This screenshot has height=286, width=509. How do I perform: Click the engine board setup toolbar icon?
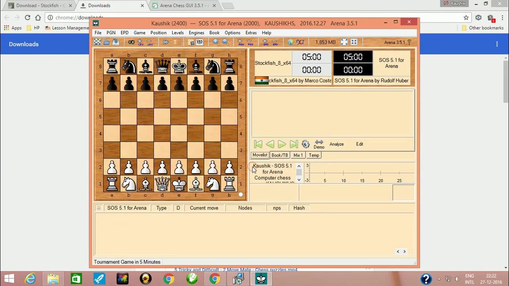191,42
